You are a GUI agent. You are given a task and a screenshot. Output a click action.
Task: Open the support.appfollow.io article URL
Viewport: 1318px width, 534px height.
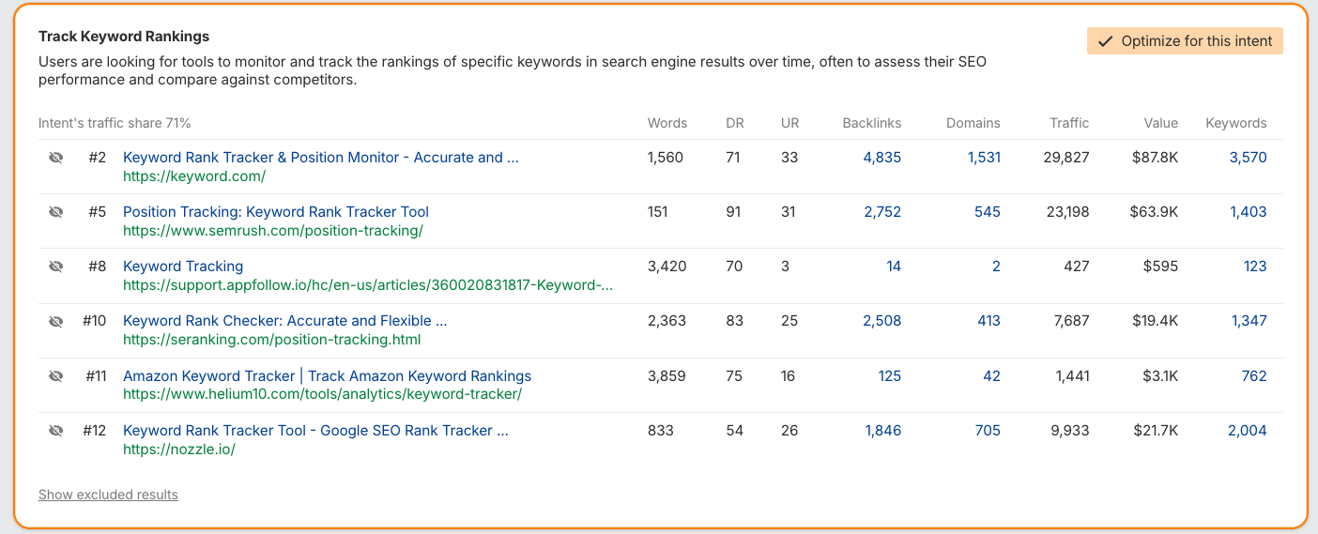click(368, 285)
